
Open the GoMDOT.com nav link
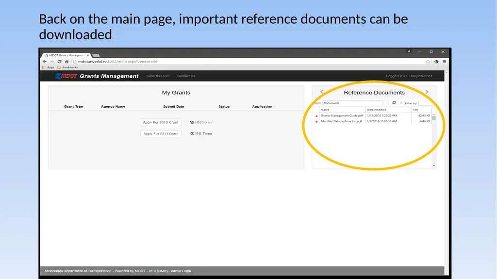pyautogui.click(x=158, y=76)
